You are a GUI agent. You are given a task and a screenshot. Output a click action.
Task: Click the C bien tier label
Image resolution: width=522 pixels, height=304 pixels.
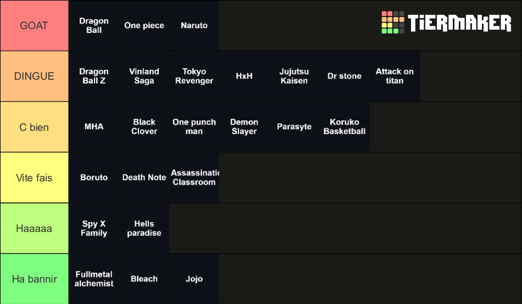(34, 127)
